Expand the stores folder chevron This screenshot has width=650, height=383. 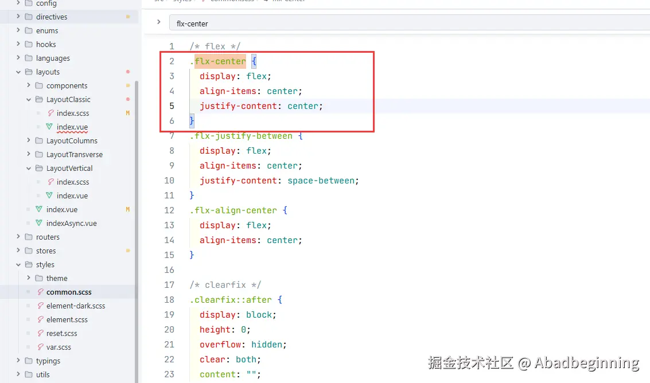coord(18,251)
